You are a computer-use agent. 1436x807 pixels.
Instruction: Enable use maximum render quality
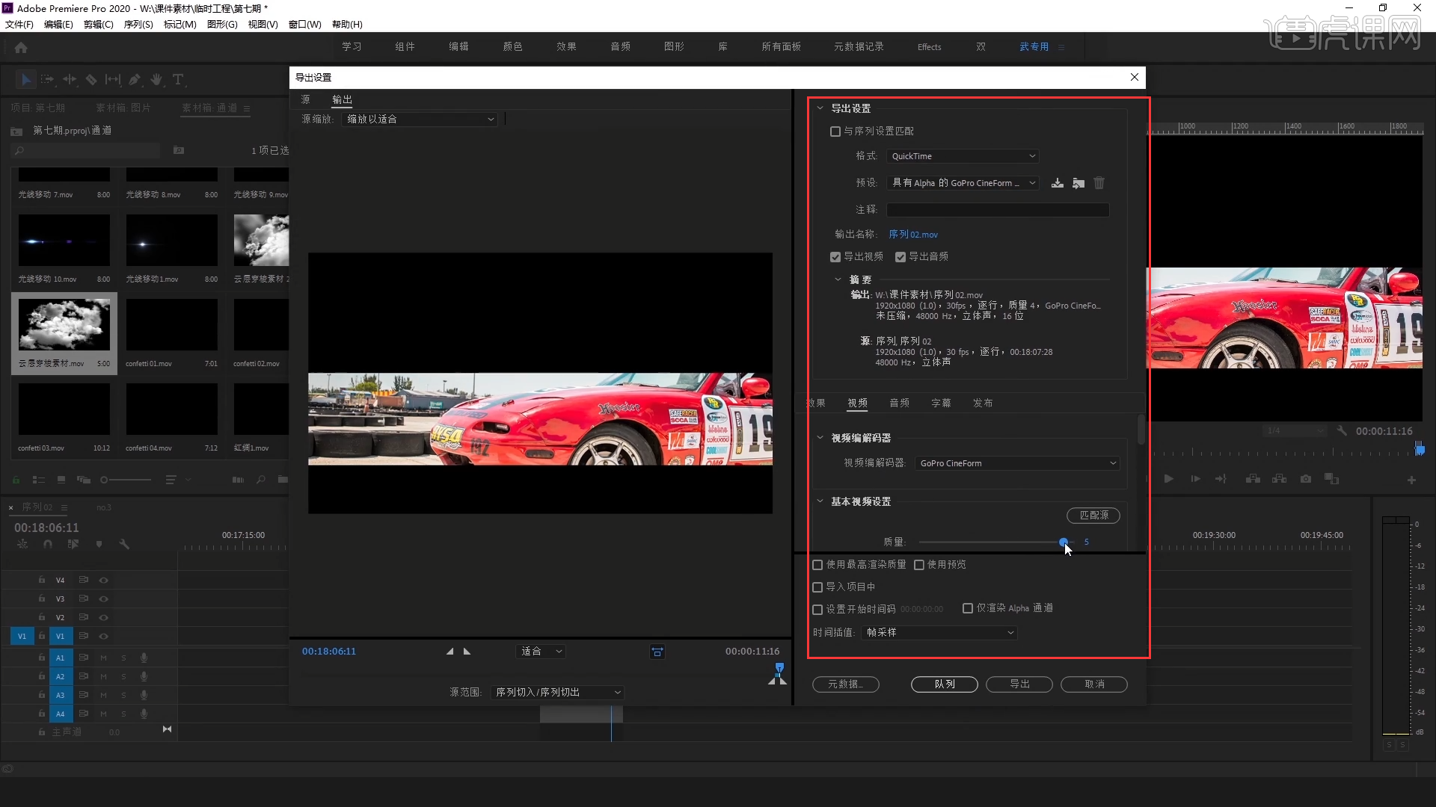(x=817, y=565)
